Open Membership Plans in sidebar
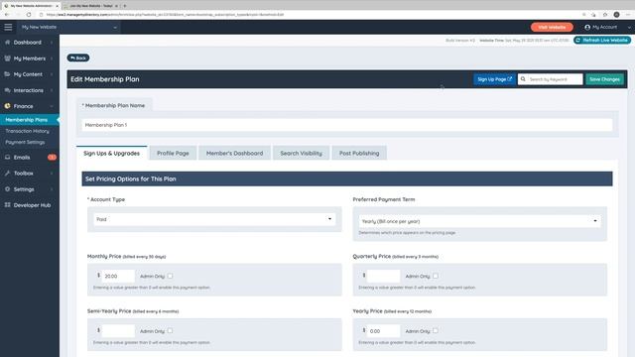The width and height of the screenshot is (635, 357). [30, 120]
